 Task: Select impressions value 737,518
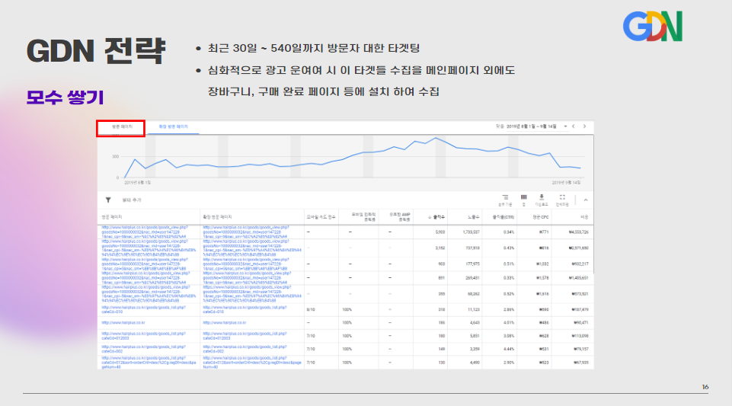tap(472, 248)
